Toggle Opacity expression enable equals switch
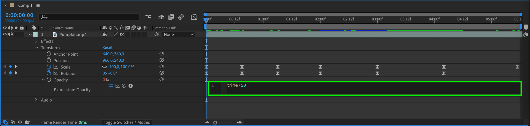 pos(111,86)
